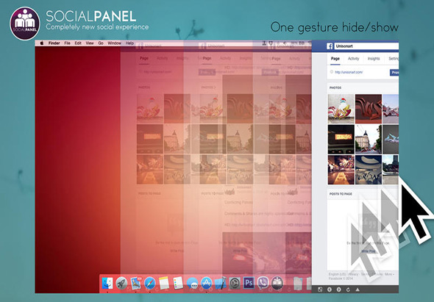Open night street yellow-lines photo thumbnail

(x=341, y=170)
